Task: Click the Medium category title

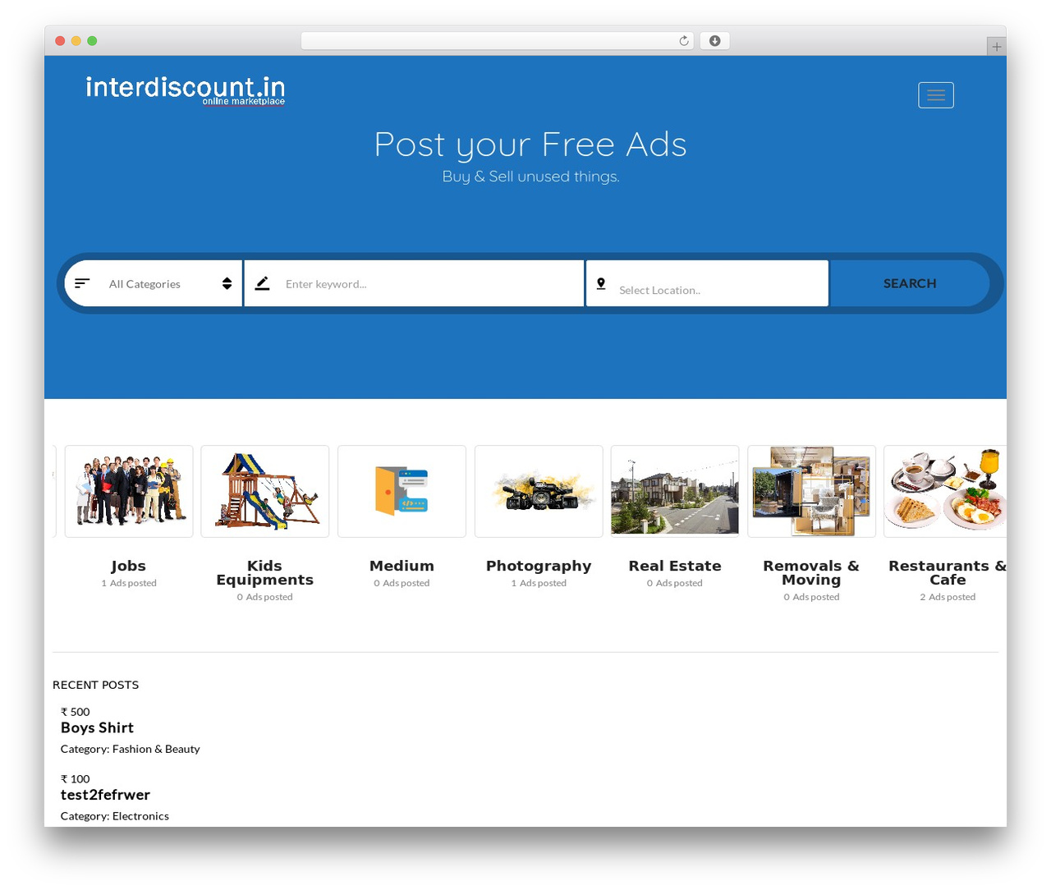Action: (402, 566)
